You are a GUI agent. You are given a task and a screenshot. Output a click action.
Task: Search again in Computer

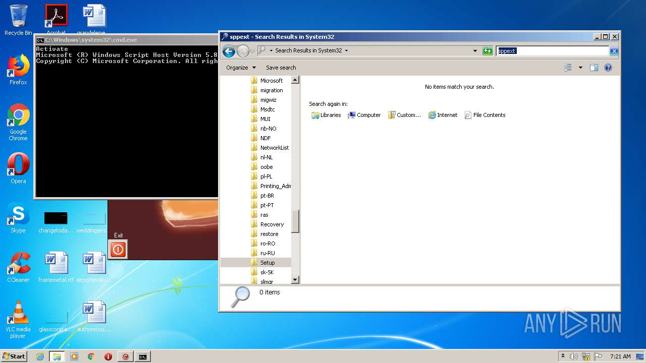[364, 115]
